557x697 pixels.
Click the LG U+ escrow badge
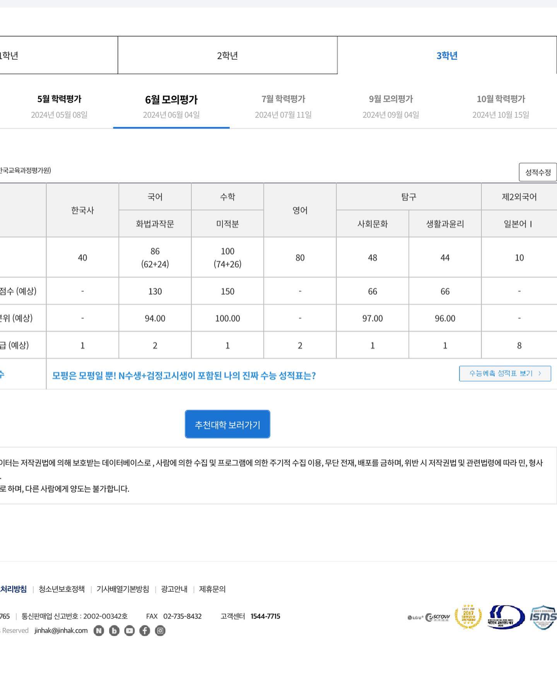(429, 617)
